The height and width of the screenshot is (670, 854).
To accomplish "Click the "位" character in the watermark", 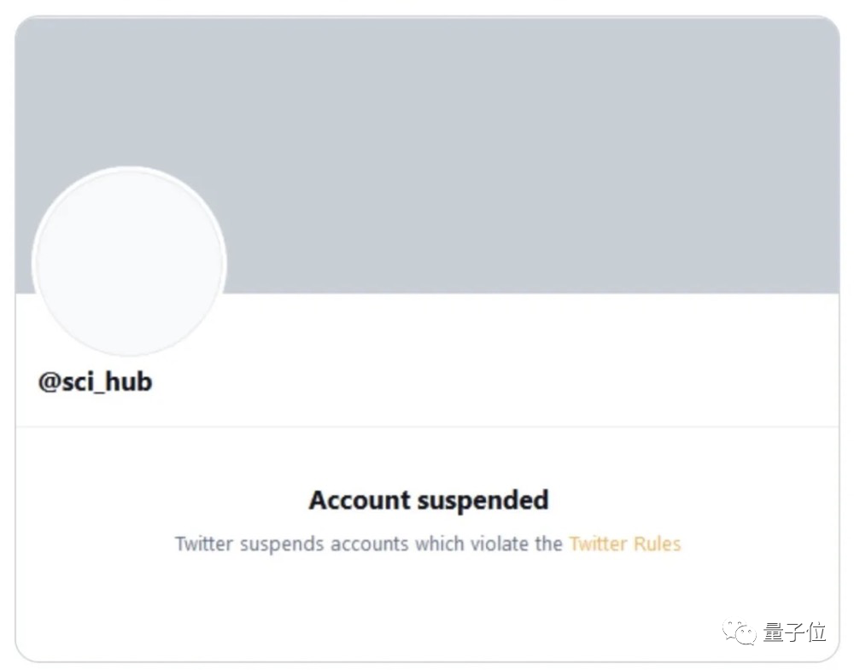I will (x=816, y=632).
